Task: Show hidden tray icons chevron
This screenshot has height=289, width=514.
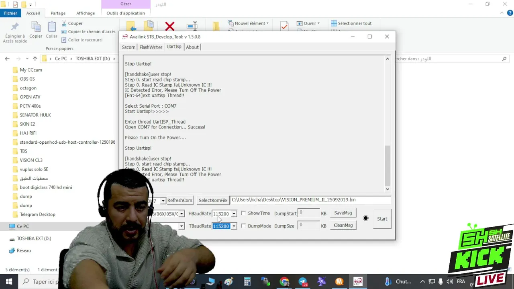Action: pyautogui.click(x=422, y=281)
